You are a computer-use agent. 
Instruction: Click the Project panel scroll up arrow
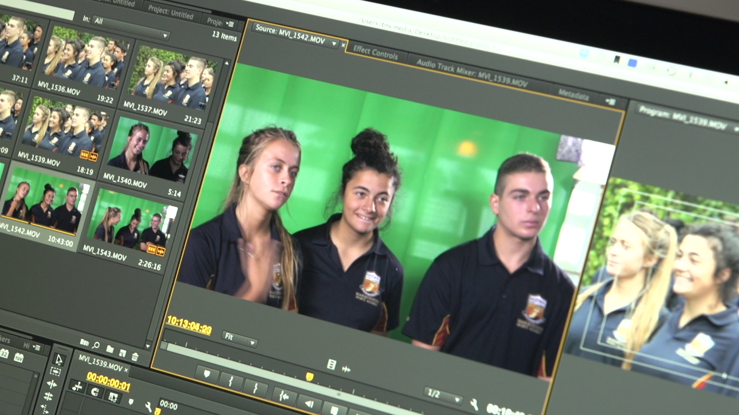click(227, 63)
